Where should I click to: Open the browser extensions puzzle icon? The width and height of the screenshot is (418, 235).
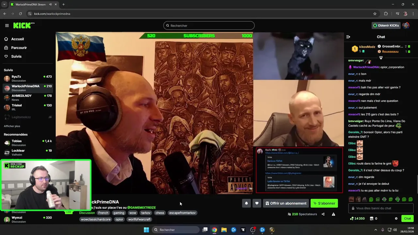point(386,14)
